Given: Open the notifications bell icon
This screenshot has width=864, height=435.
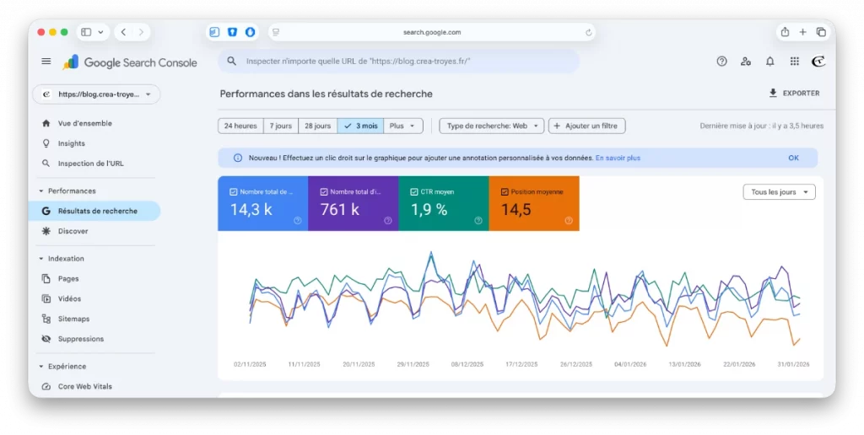Looking at the screenshot, I should (769, 62).
